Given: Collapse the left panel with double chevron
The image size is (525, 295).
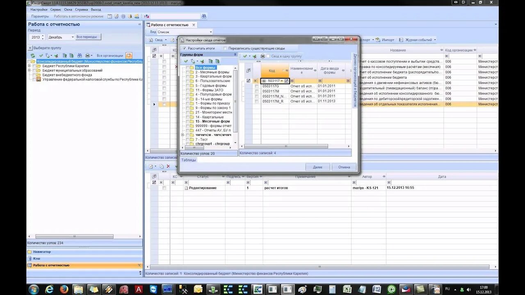Looking at the screenshot, I should point(139,25).
